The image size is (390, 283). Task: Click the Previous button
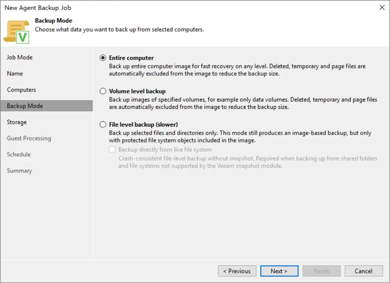click(x=237, y=271)
